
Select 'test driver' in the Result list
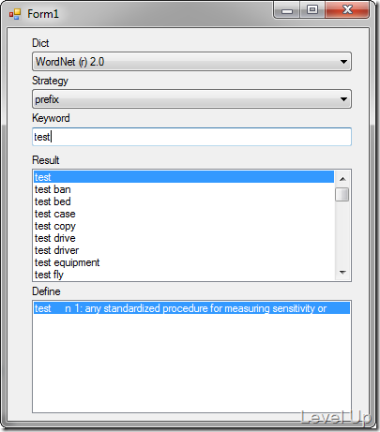click(x=184, y=250)
